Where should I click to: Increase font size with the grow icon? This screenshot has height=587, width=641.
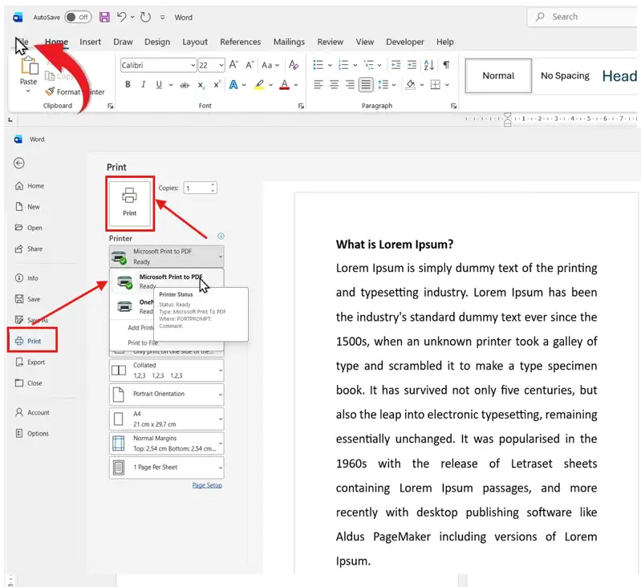point(233,64)
